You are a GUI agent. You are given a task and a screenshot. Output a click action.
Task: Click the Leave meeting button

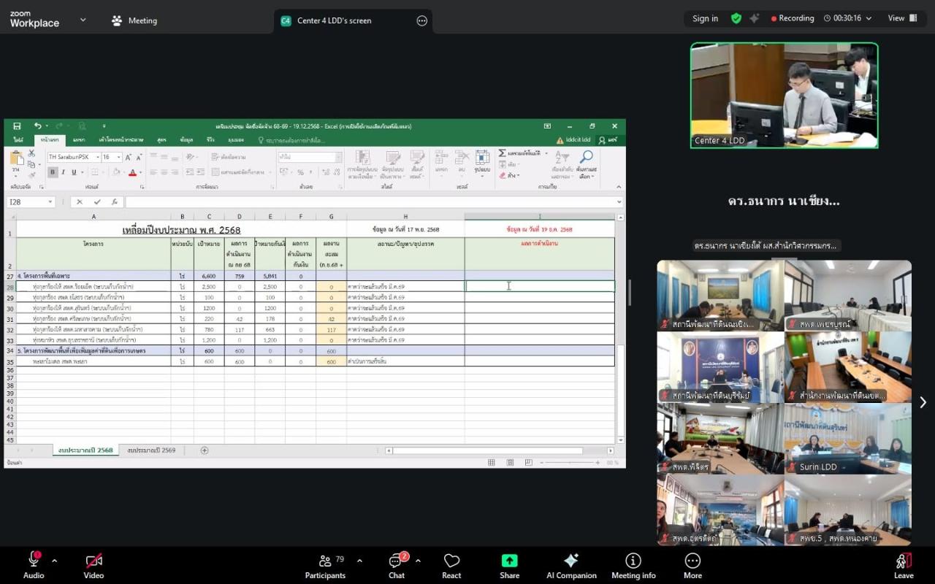[x=904, y=565]
